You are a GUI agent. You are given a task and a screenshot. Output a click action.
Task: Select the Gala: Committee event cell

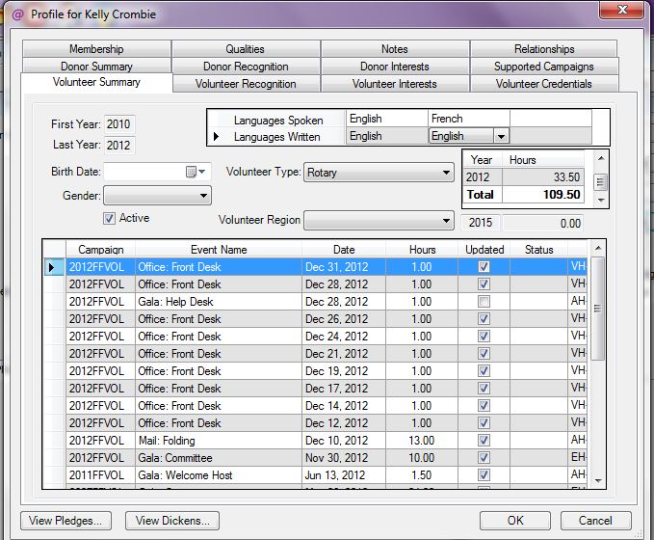219,458
